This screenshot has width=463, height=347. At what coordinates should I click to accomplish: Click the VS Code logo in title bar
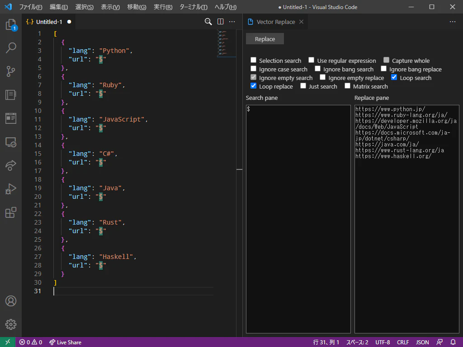[x=8, y=7]
